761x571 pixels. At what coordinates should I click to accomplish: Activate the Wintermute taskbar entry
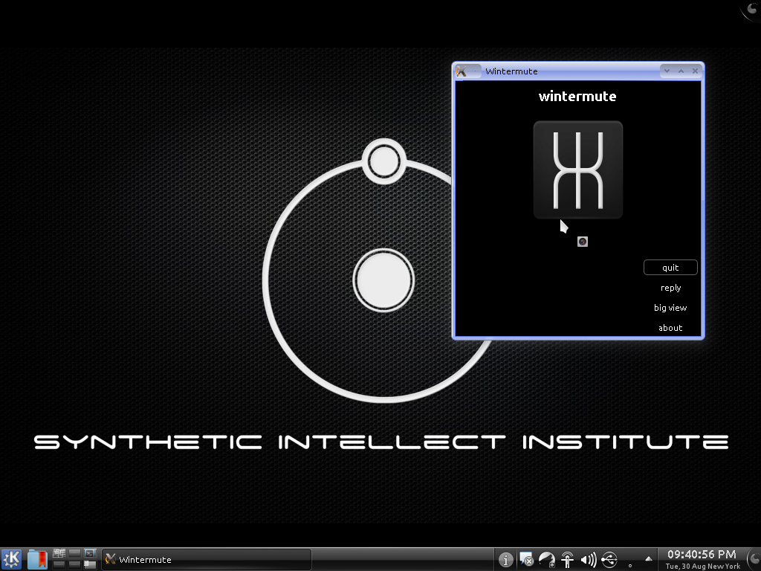207,559
